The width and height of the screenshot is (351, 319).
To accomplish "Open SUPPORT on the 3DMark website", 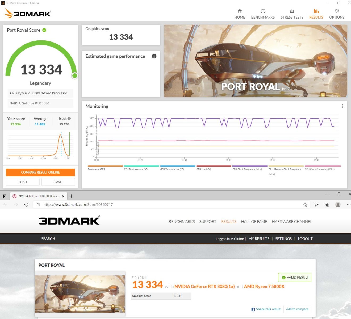I will point(208,221).
